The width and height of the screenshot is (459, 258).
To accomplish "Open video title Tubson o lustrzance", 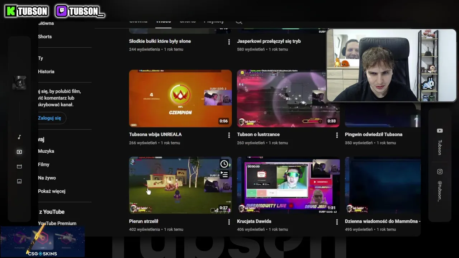I will click(258, 134).
